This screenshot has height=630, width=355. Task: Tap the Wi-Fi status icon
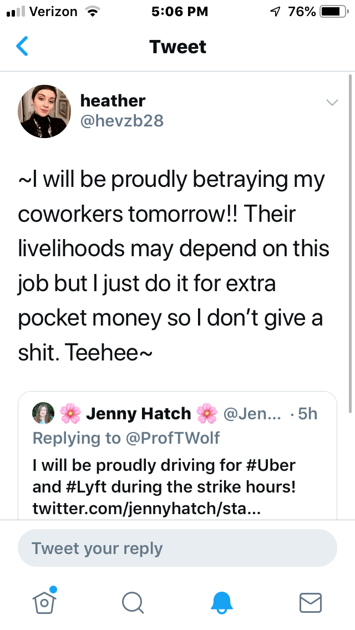93,12
